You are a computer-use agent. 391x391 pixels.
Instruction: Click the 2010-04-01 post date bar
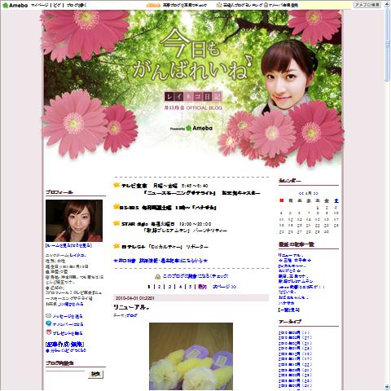[x=191, y=298]
